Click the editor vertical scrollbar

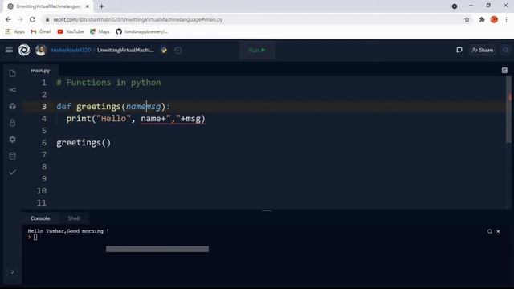point(508,110)
